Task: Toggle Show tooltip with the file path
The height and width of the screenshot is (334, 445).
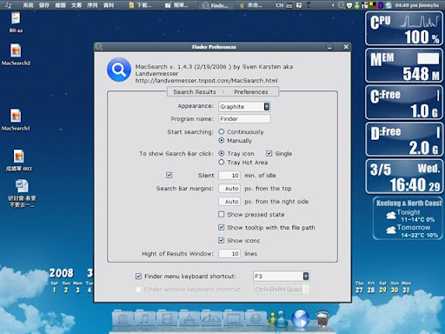Action: (222, 227)
